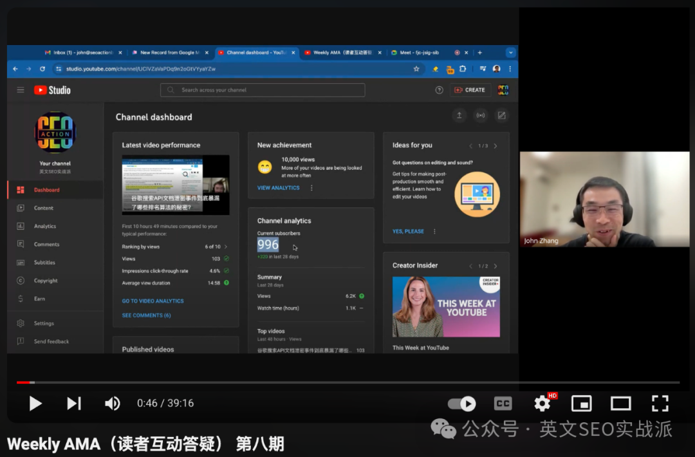Play the Weekly AMA video
This screenshot has height=457, width=695.
[35, 404]
